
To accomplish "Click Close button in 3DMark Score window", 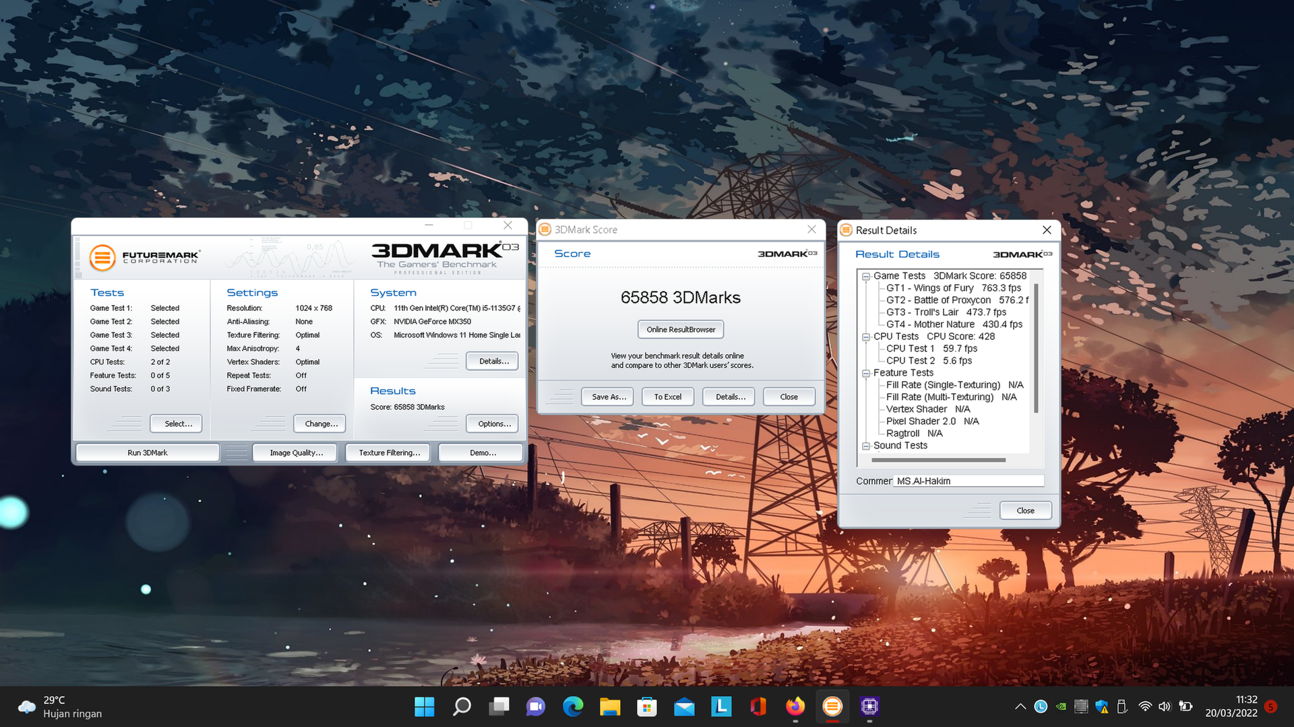I will pos(789,397).
